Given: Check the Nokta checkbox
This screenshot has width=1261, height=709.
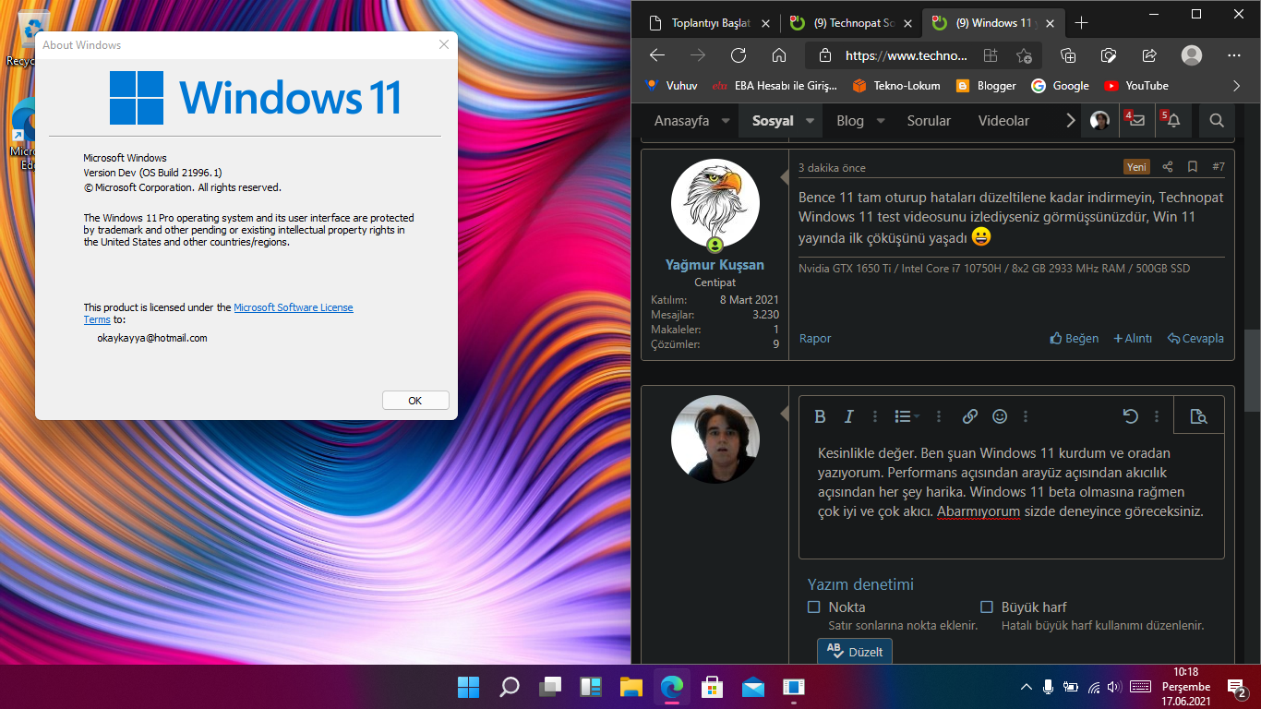Looking at the screenshot, I should tap(814, 607).
